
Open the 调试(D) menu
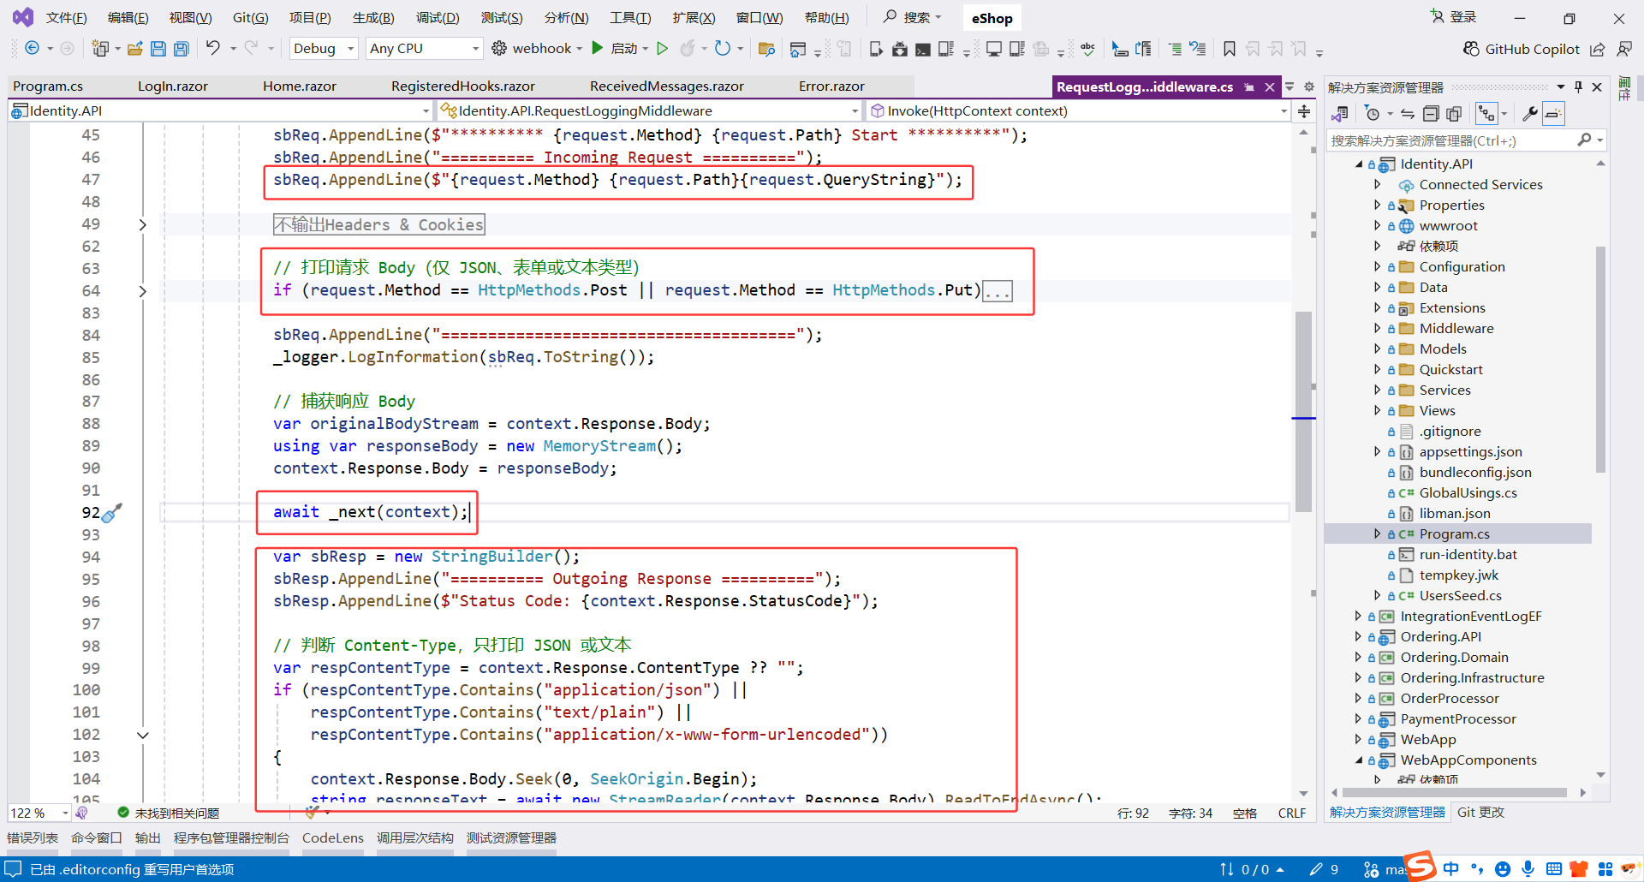pyautogui.click(x=437, y=18)
